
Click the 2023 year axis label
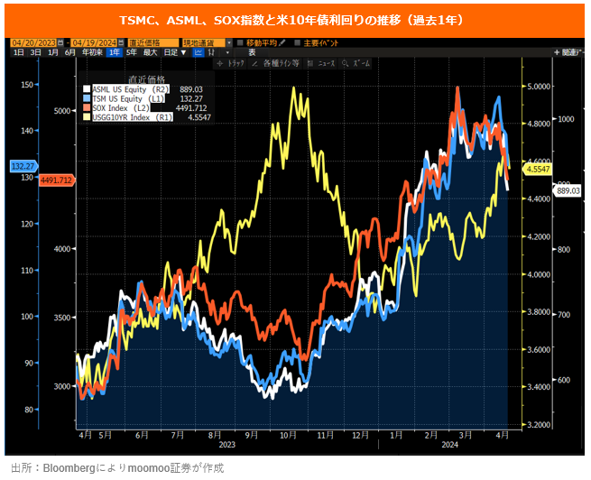[227, 445]
